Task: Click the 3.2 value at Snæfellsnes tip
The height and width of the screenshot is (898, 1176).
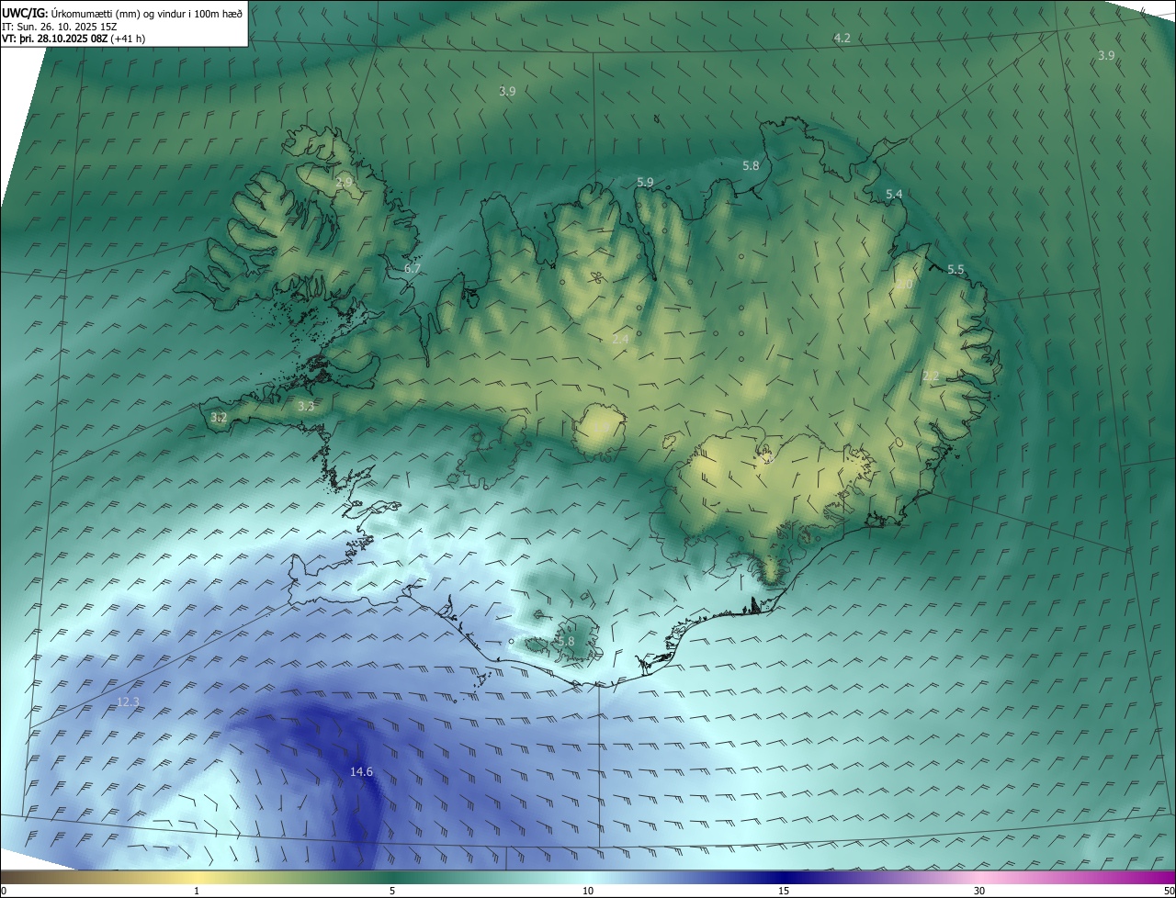Action: point(219,417)
